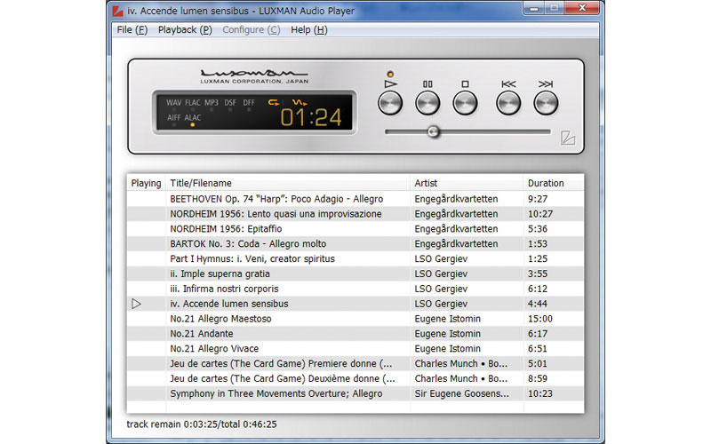Skip to next track knob

(546, 103)
